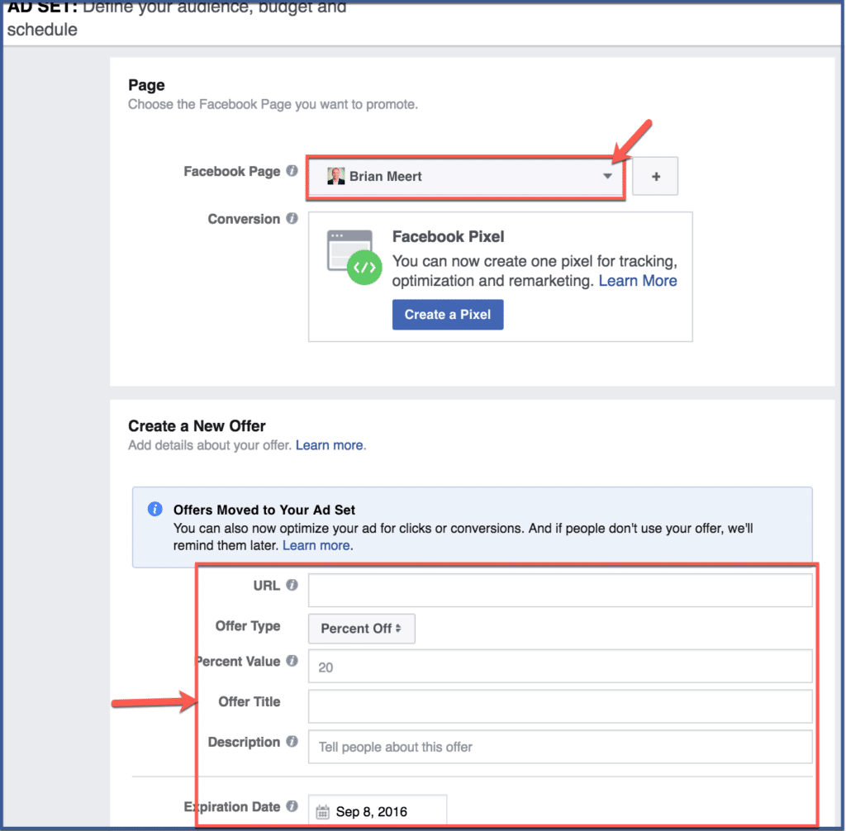846x831 pixels.
Task: Click the 'Page' section heading
Action: coord(146,85)
